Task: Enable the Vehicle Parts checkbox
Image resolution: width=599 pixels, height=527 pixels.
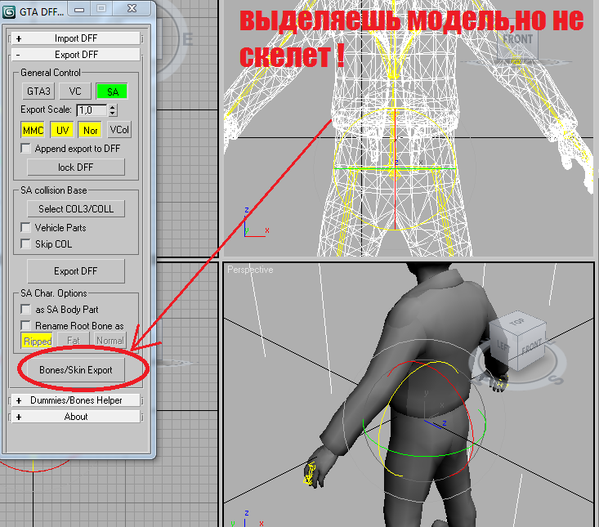Action: 25,228
